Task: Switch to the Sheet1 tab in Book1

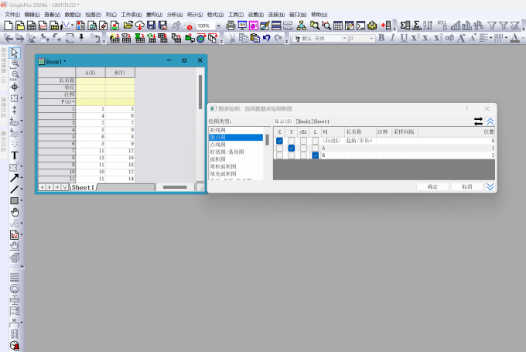Action: pos(83,187)
